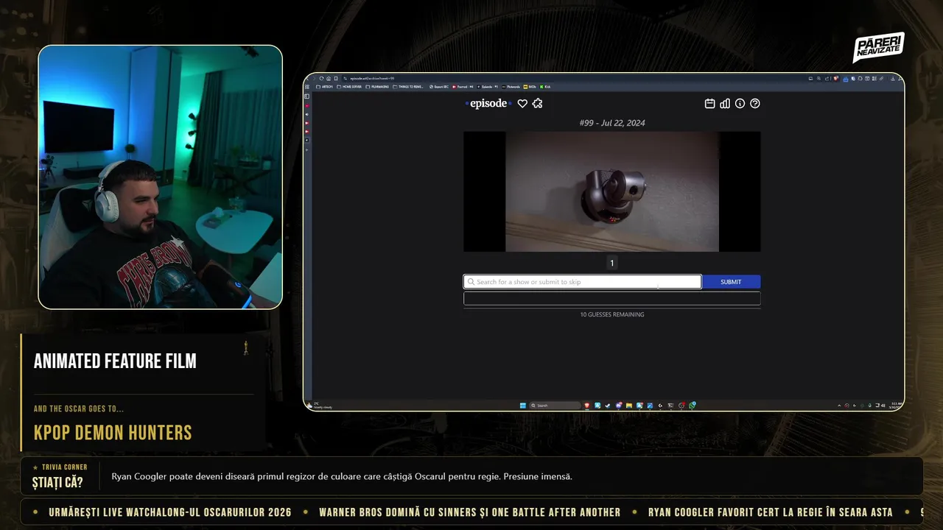Select frame number 1 below the image
This screenshot has height=530, width=943.
pyautogui.click(x=611, y=263)
